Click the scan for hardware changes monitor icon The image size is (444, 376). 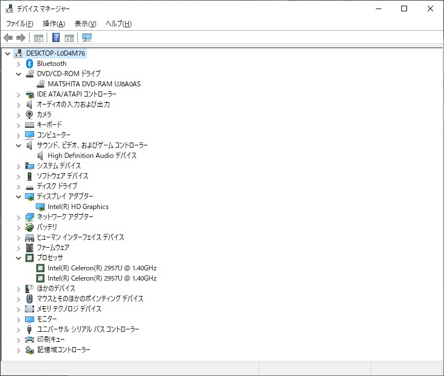point(87,37)
